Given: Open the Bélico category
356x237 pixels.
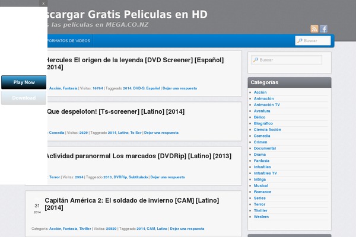Looking at the screenshot, I should (259, 117).
